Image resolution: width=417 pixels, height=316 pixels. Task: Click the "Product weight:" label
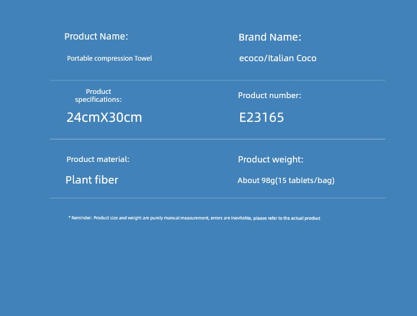coord(270,159)
